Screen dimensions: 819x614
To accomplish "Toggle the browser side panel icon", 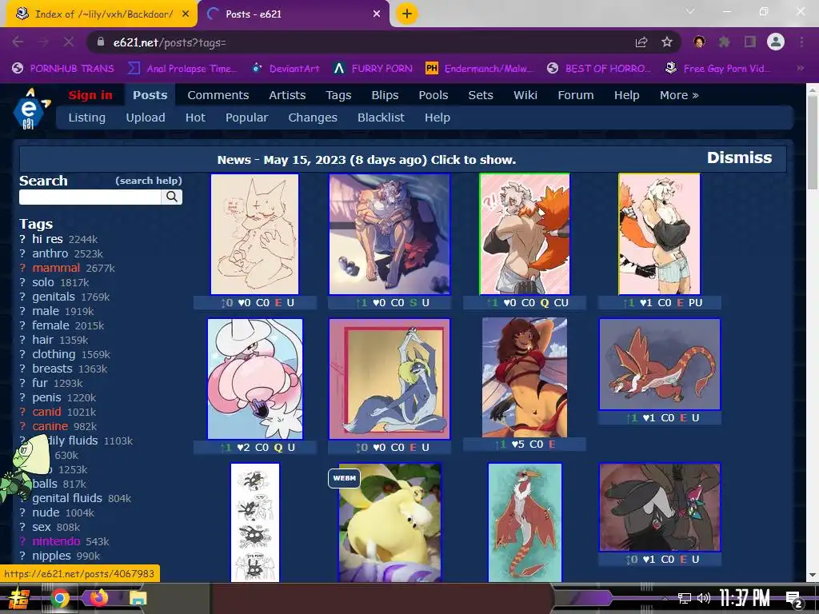I will (x=750, y=42).
